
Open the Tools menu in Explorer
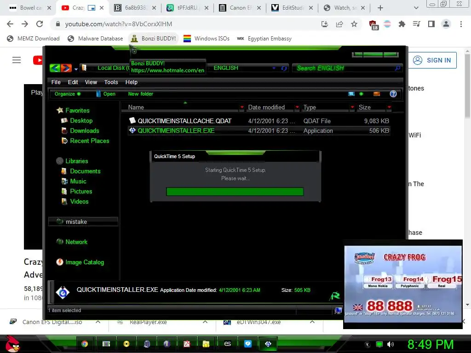click(x=111, y=82)
